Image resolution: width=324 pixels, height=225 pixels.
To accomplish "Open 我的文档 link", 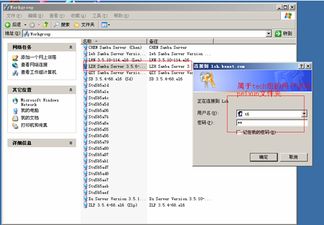I will tap(30, 118).
